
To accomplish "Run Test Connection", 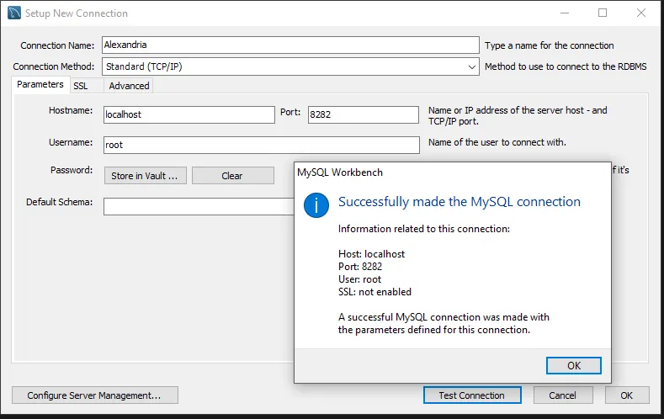I will click(x=472, y=395).
